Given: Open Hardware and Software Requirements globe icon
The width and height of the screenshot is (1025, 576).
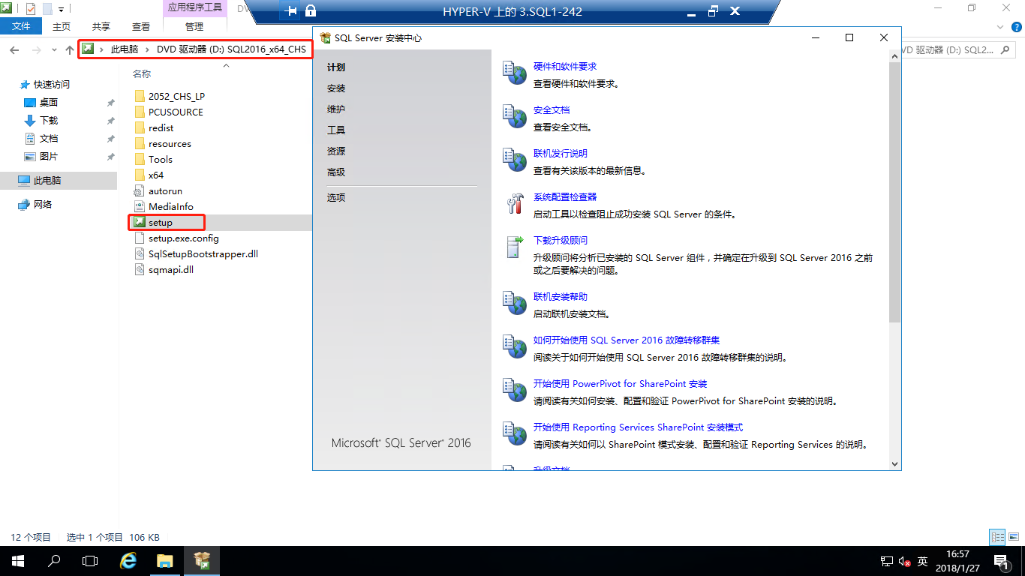Looking at the screenshot, I should point(515,73).
